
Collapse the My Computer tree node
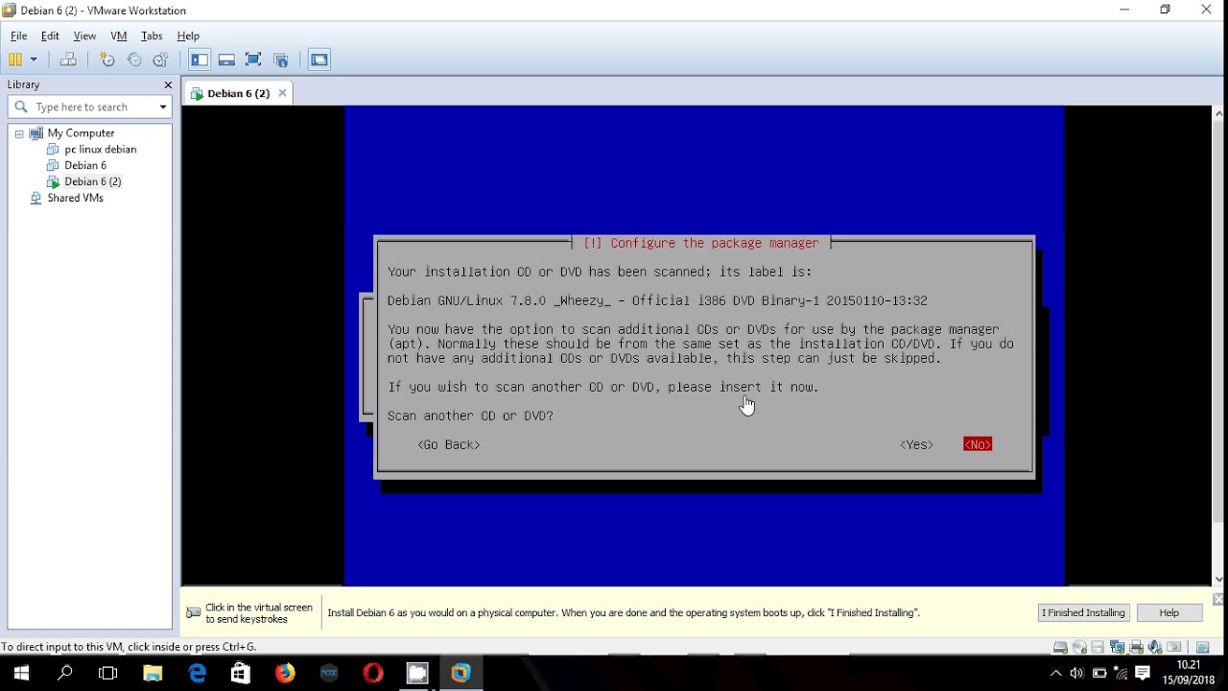19,134
